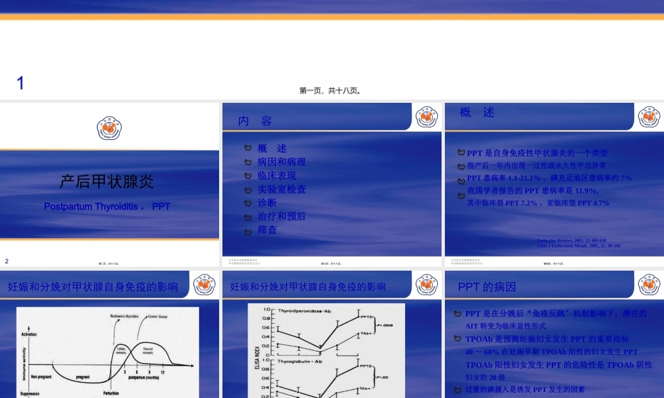Click the logo icon on the 内容 slide

[427, 117]
